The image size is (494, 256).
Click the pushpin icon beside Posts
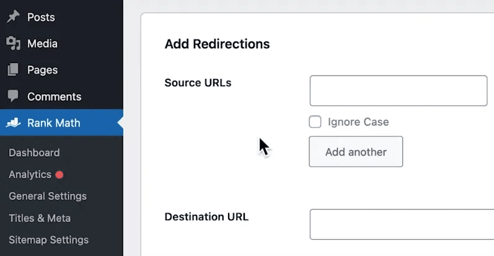pyautogui.click(x=13, y=17)
